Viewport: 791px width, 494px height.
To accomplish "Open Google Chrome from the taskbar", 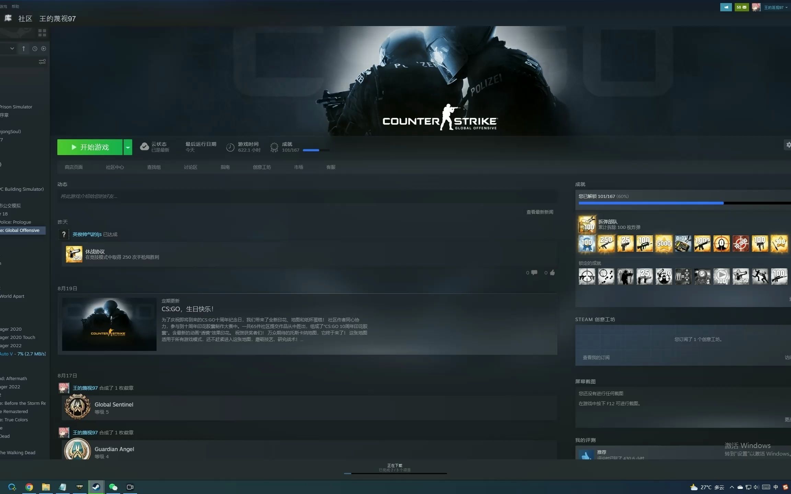I will (29, 487).
